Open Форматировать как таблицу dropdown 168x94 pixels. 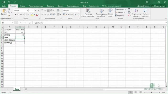(101, 13)
